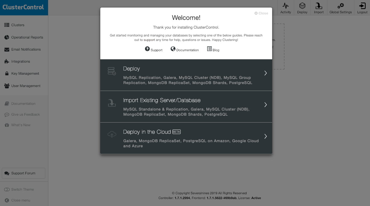The width and height of the screenshot is (370, 206).
Task: Click the Logout arrow icon
Action: click(362, 6)
